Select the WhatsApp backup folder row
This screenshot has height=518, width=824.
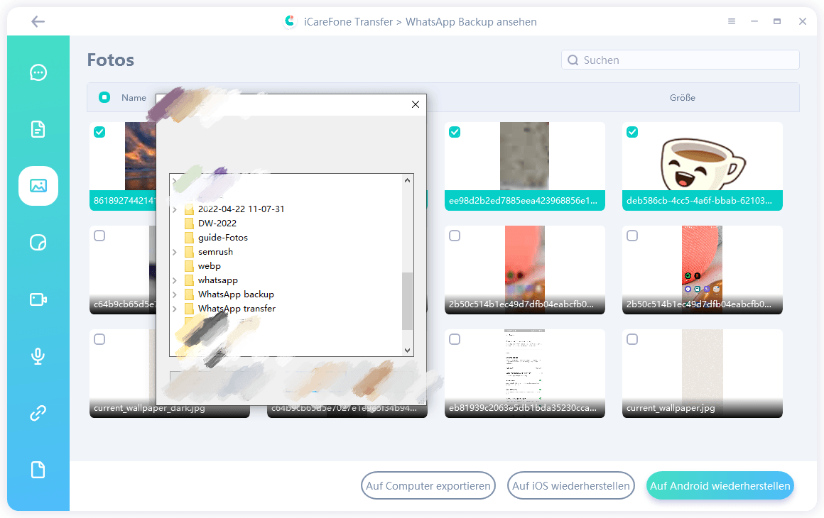click(x=236, y=294)
